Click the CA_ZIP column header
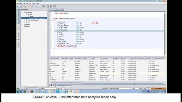 124,59
